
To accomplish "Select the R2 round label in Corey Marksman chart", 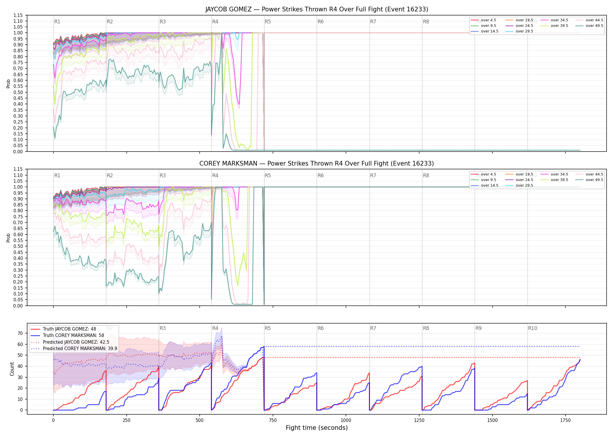I will [x=110, y=175].
